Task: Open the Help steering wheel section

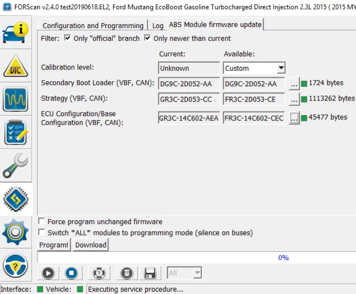Action: [x=16, y=265]
